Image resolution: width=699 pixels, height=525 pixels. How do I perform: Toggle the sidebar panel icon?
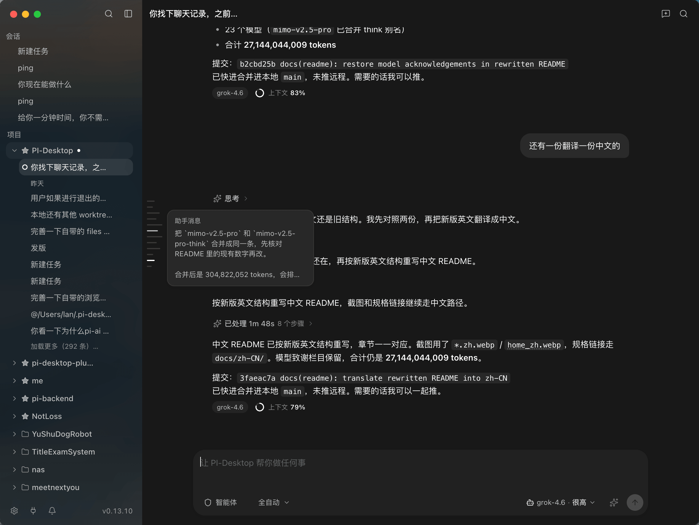128,14
